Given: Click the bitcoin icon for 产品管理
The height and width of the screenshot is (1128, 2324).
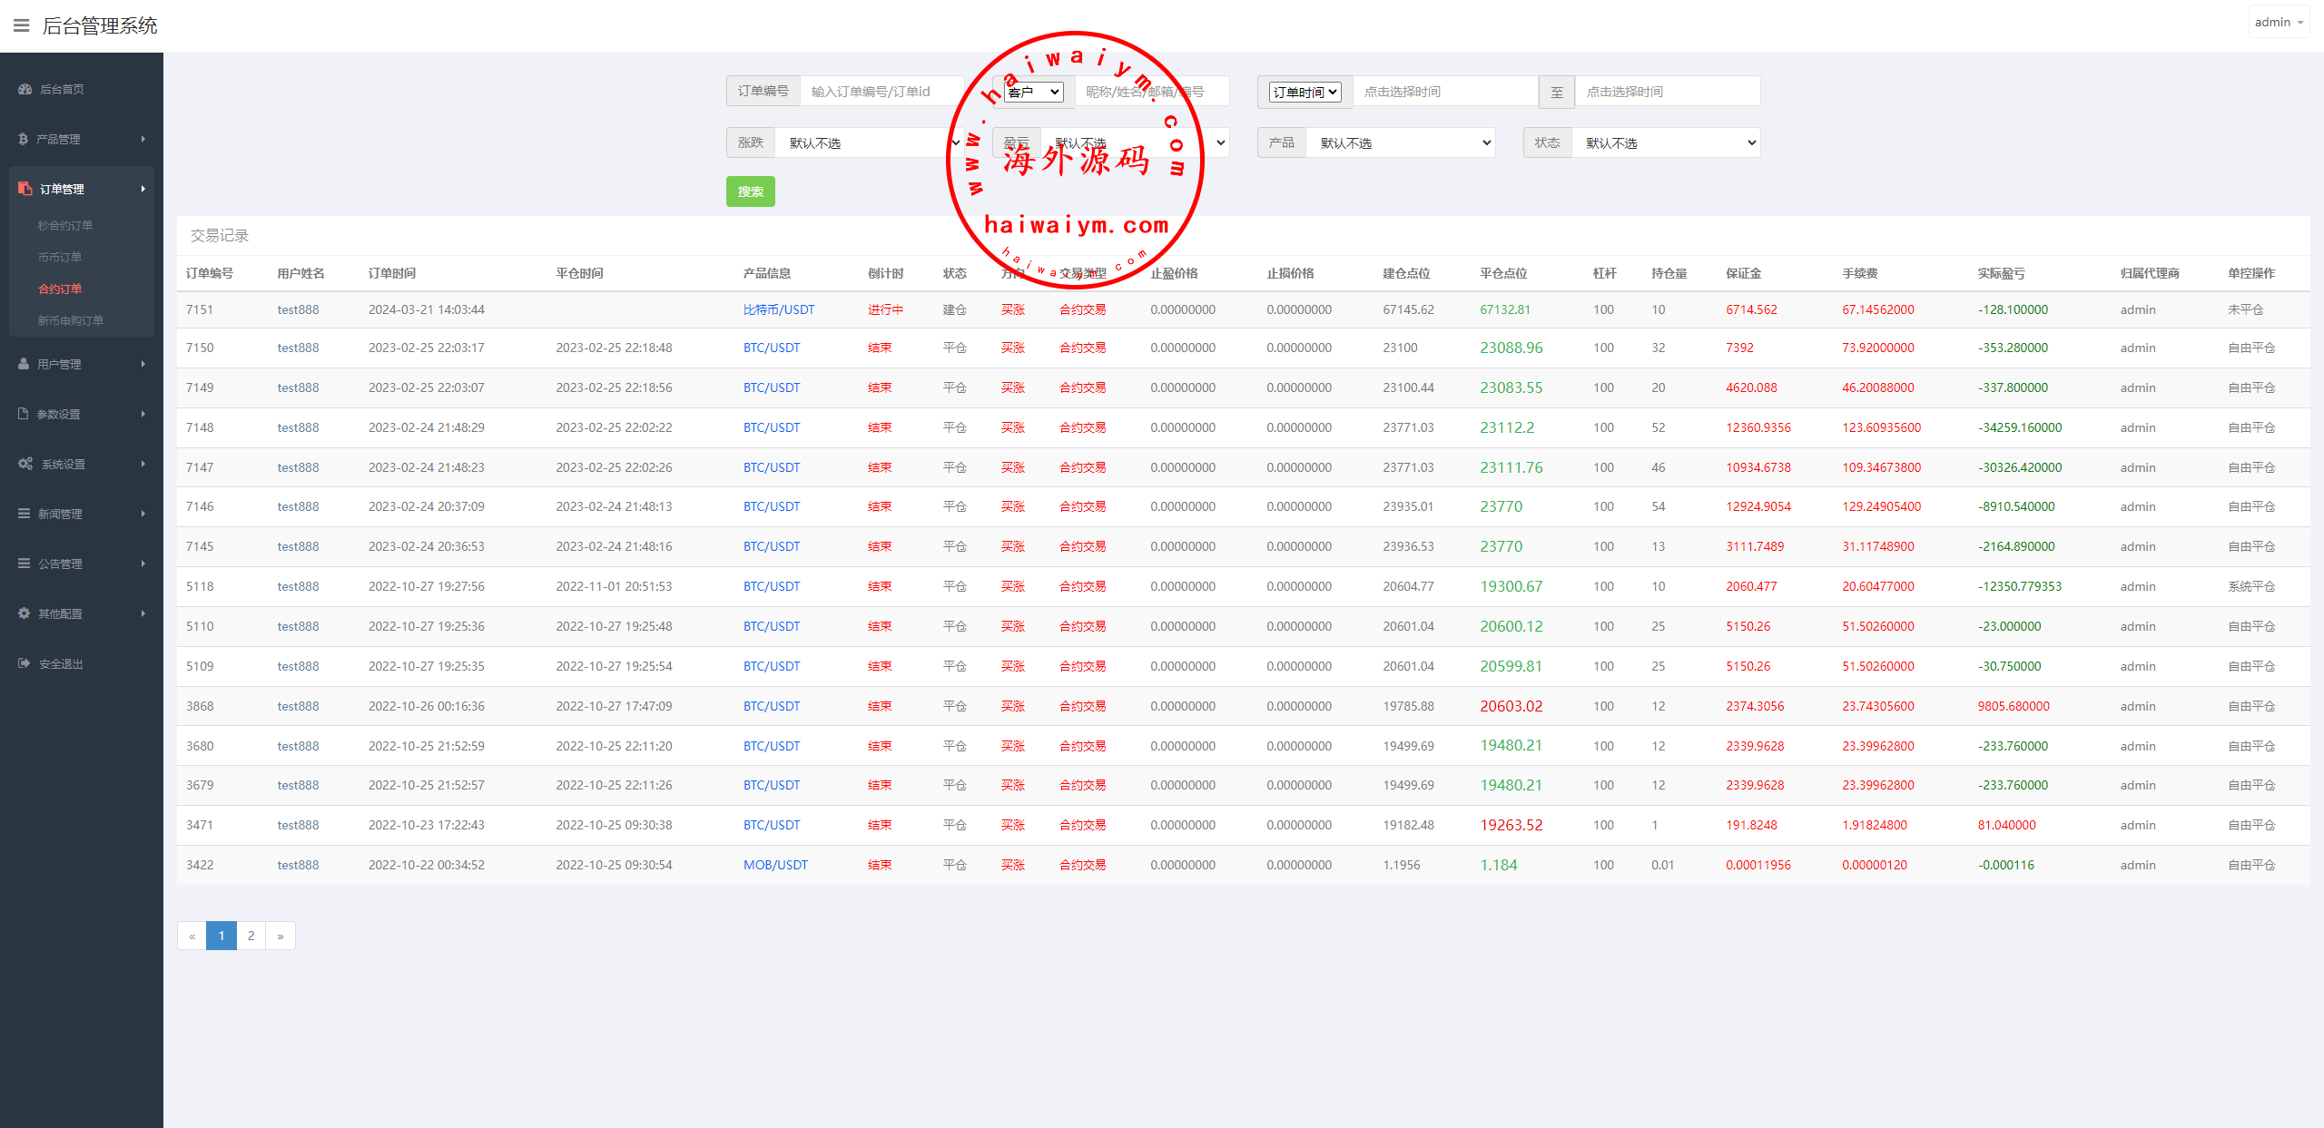Looking at the screenshot, I should click(23, 139).
